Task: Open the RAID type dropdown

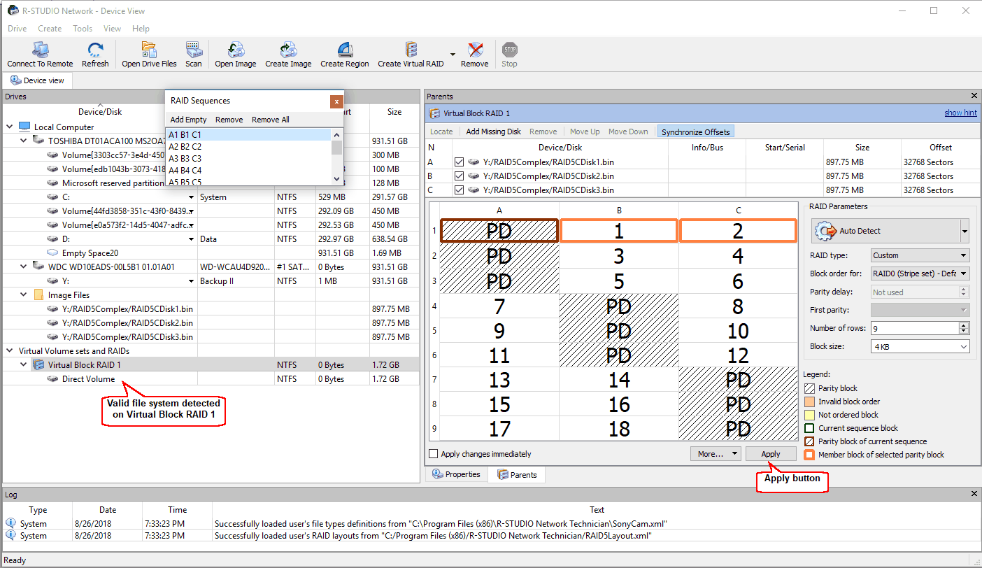Action: tap(920, 255)
